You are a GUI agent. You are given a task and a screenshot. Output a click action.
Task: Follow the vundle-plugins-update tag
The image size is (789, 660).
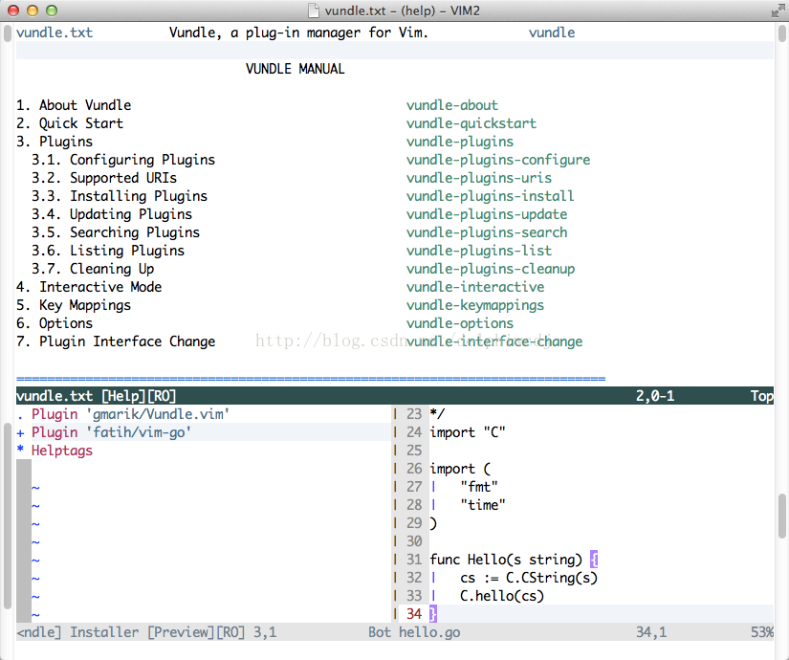click(x=487, y=214)
